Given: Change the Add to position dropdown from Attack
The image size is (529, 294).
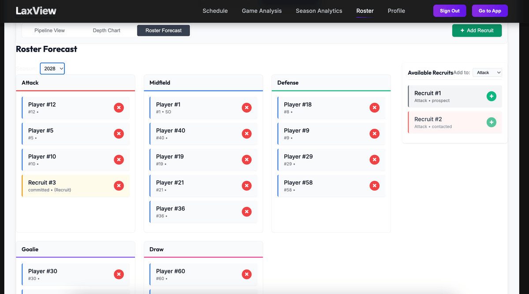Looking at the screenshot, I should pyautogui.click(x=487, y=72).
